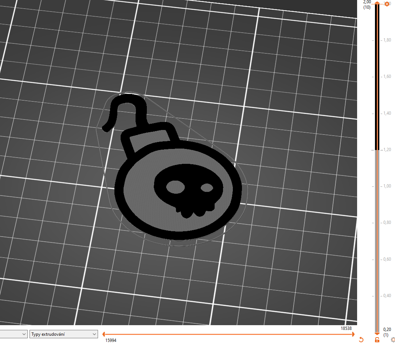Screen dimensions: 395x343
Task: Step forward using the right orange slider arrow
Action: coord(352,334)
